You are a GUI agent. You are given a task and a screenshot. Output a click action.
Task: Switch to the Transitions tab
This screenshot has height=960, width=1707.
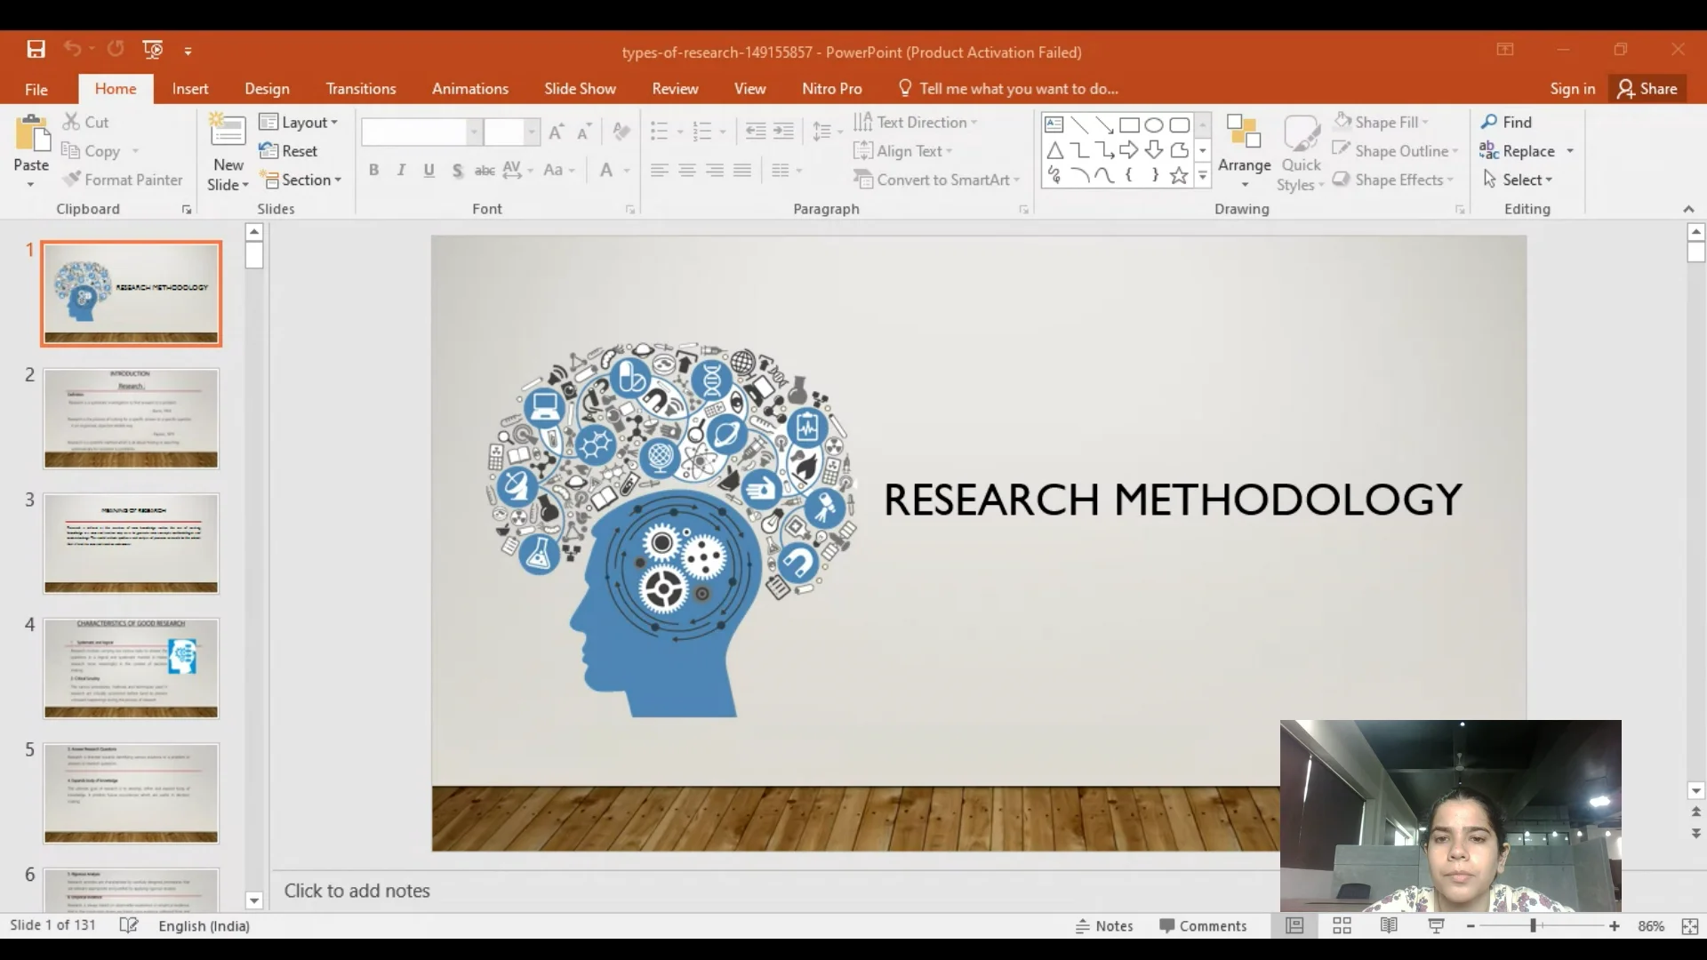(361, 89)
